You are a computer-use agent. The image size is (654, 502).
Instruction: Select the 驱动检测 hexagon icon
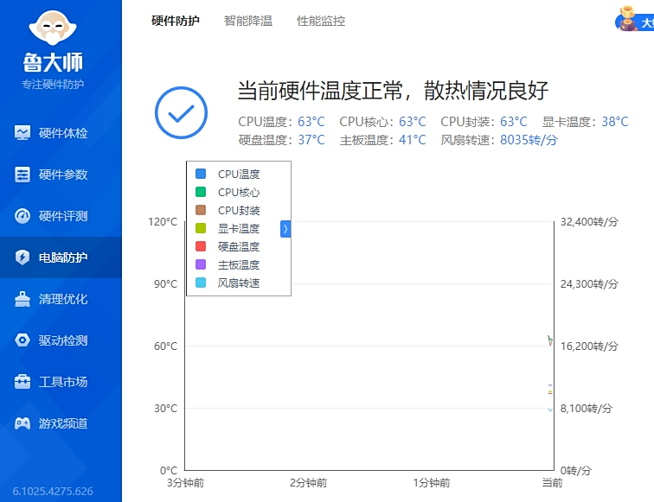22,340
